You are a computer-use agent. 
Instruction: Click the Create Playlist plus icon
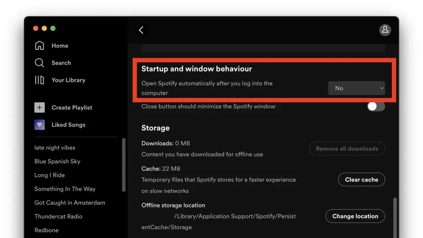coord(39,108)
